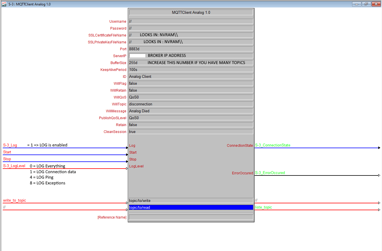
Task: Click the '1 = LOG Connection data' comment
Action: pos(53,172)
